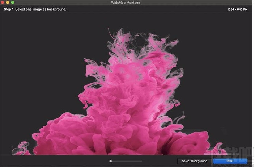
Task: Click 'Step 1: Select one image as background.' text
Action: 35,9
